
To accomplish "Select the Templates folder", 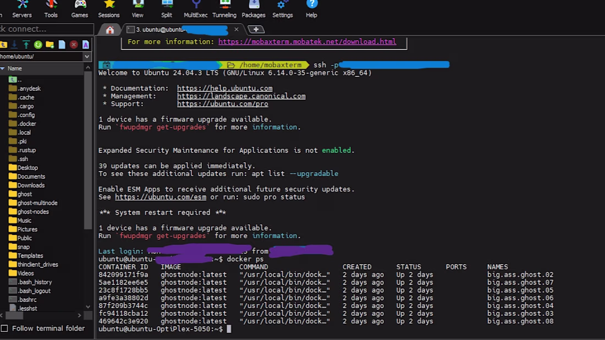I will 26,256.
